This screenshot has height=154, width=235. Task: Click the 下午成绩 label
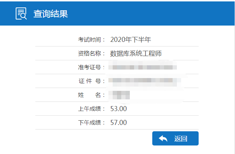(x=90, y=122)
